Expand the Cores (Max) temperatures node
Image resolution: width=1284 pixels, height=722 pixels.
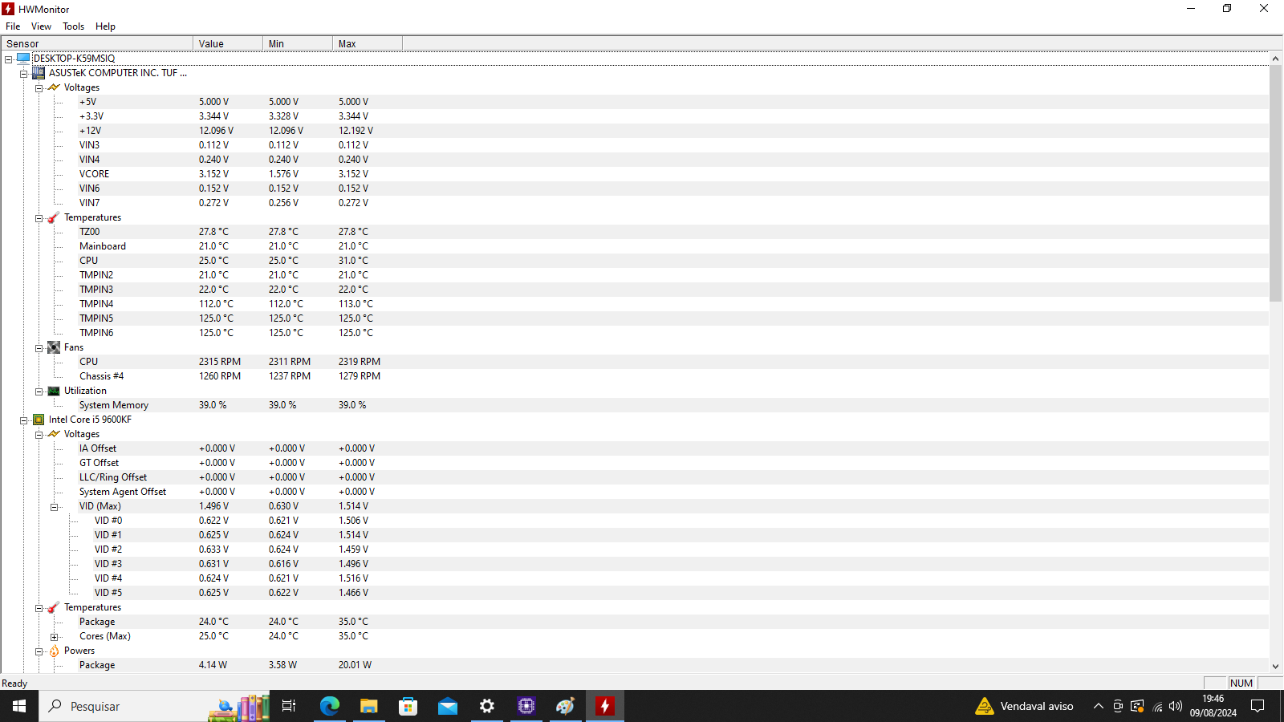(x=54, y=637)
